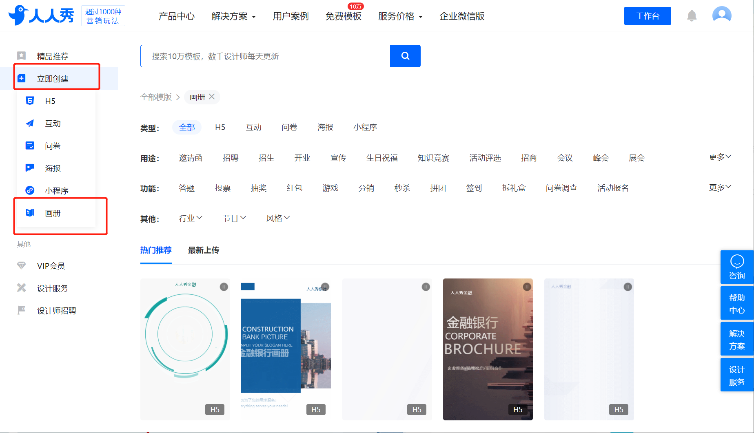Image resolution: width=754 pixels, height=433 pixels.
Task: Click the 立即创建 plus icon
Action: (x=22, y=78)
